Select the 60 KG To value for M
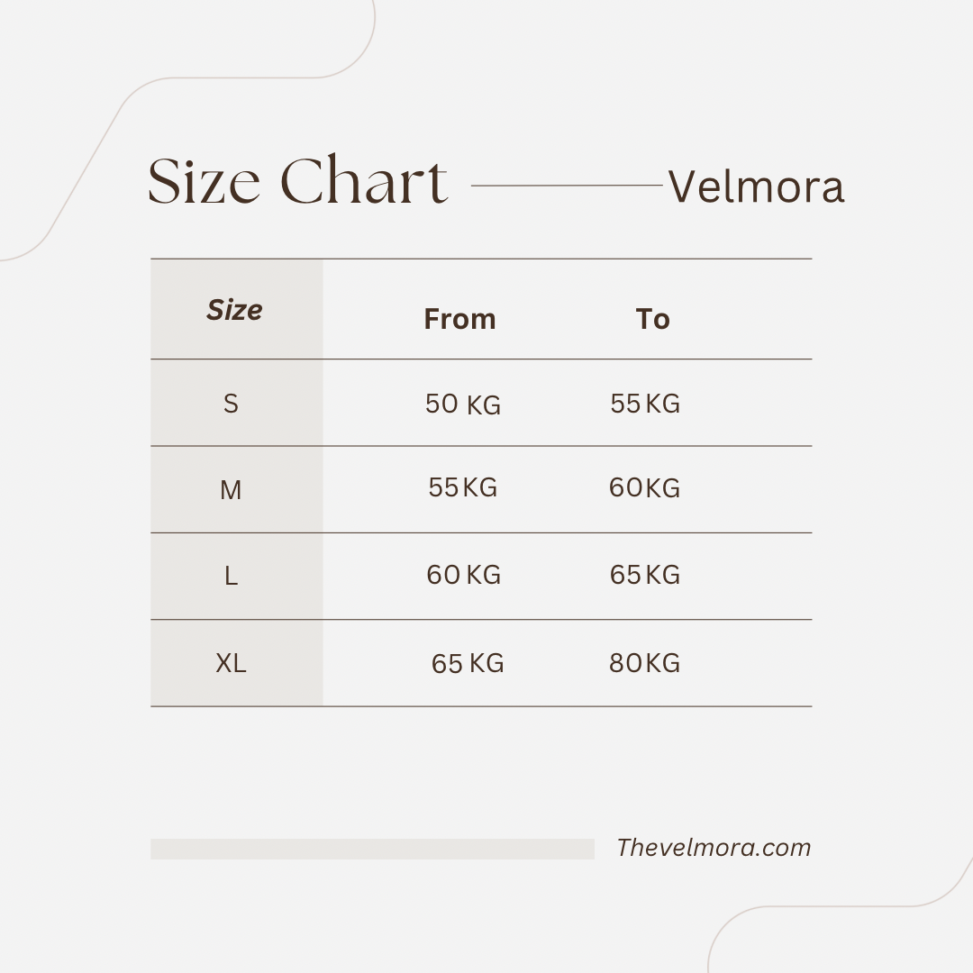The width and height of the screenshot is (973, 973). coord(645,487)
